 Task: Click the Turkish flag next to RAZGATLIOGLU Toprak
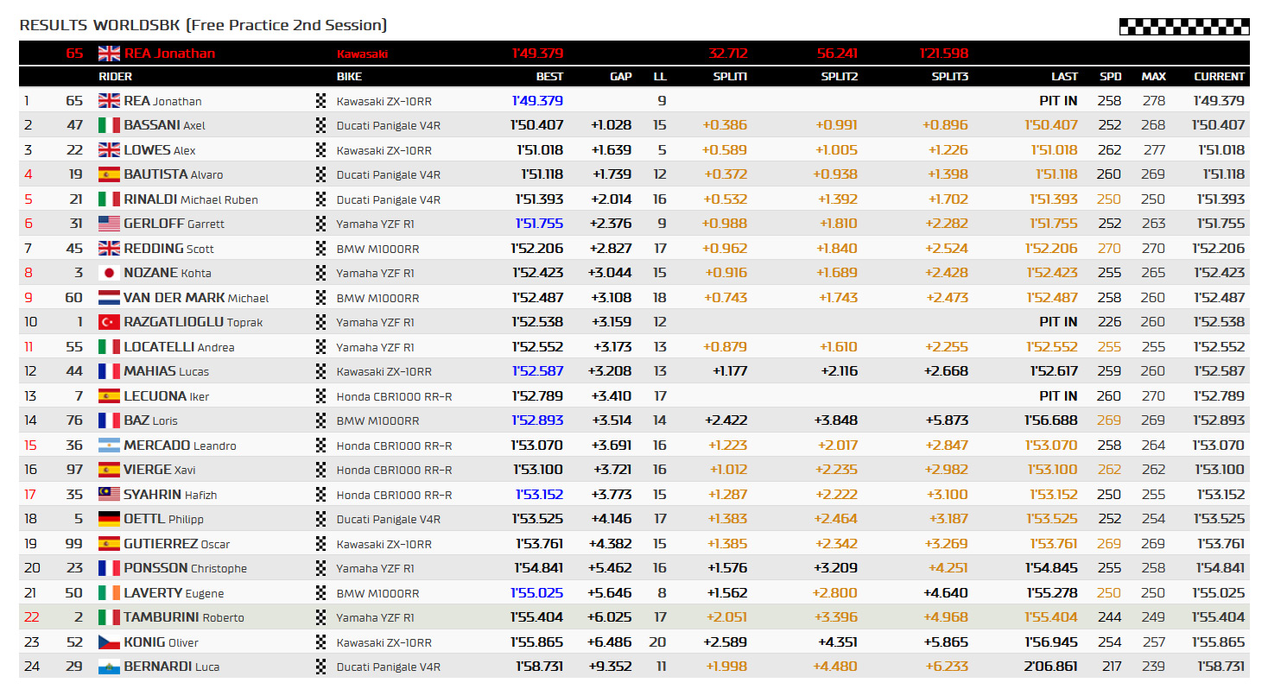(x=109, y=322)
